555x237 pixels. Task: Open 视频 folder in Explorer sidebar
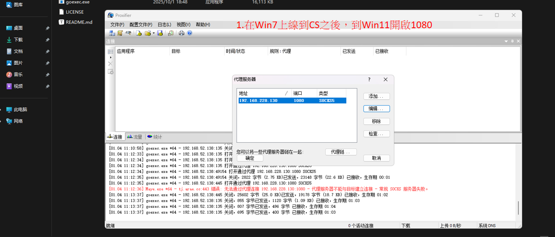18,86
